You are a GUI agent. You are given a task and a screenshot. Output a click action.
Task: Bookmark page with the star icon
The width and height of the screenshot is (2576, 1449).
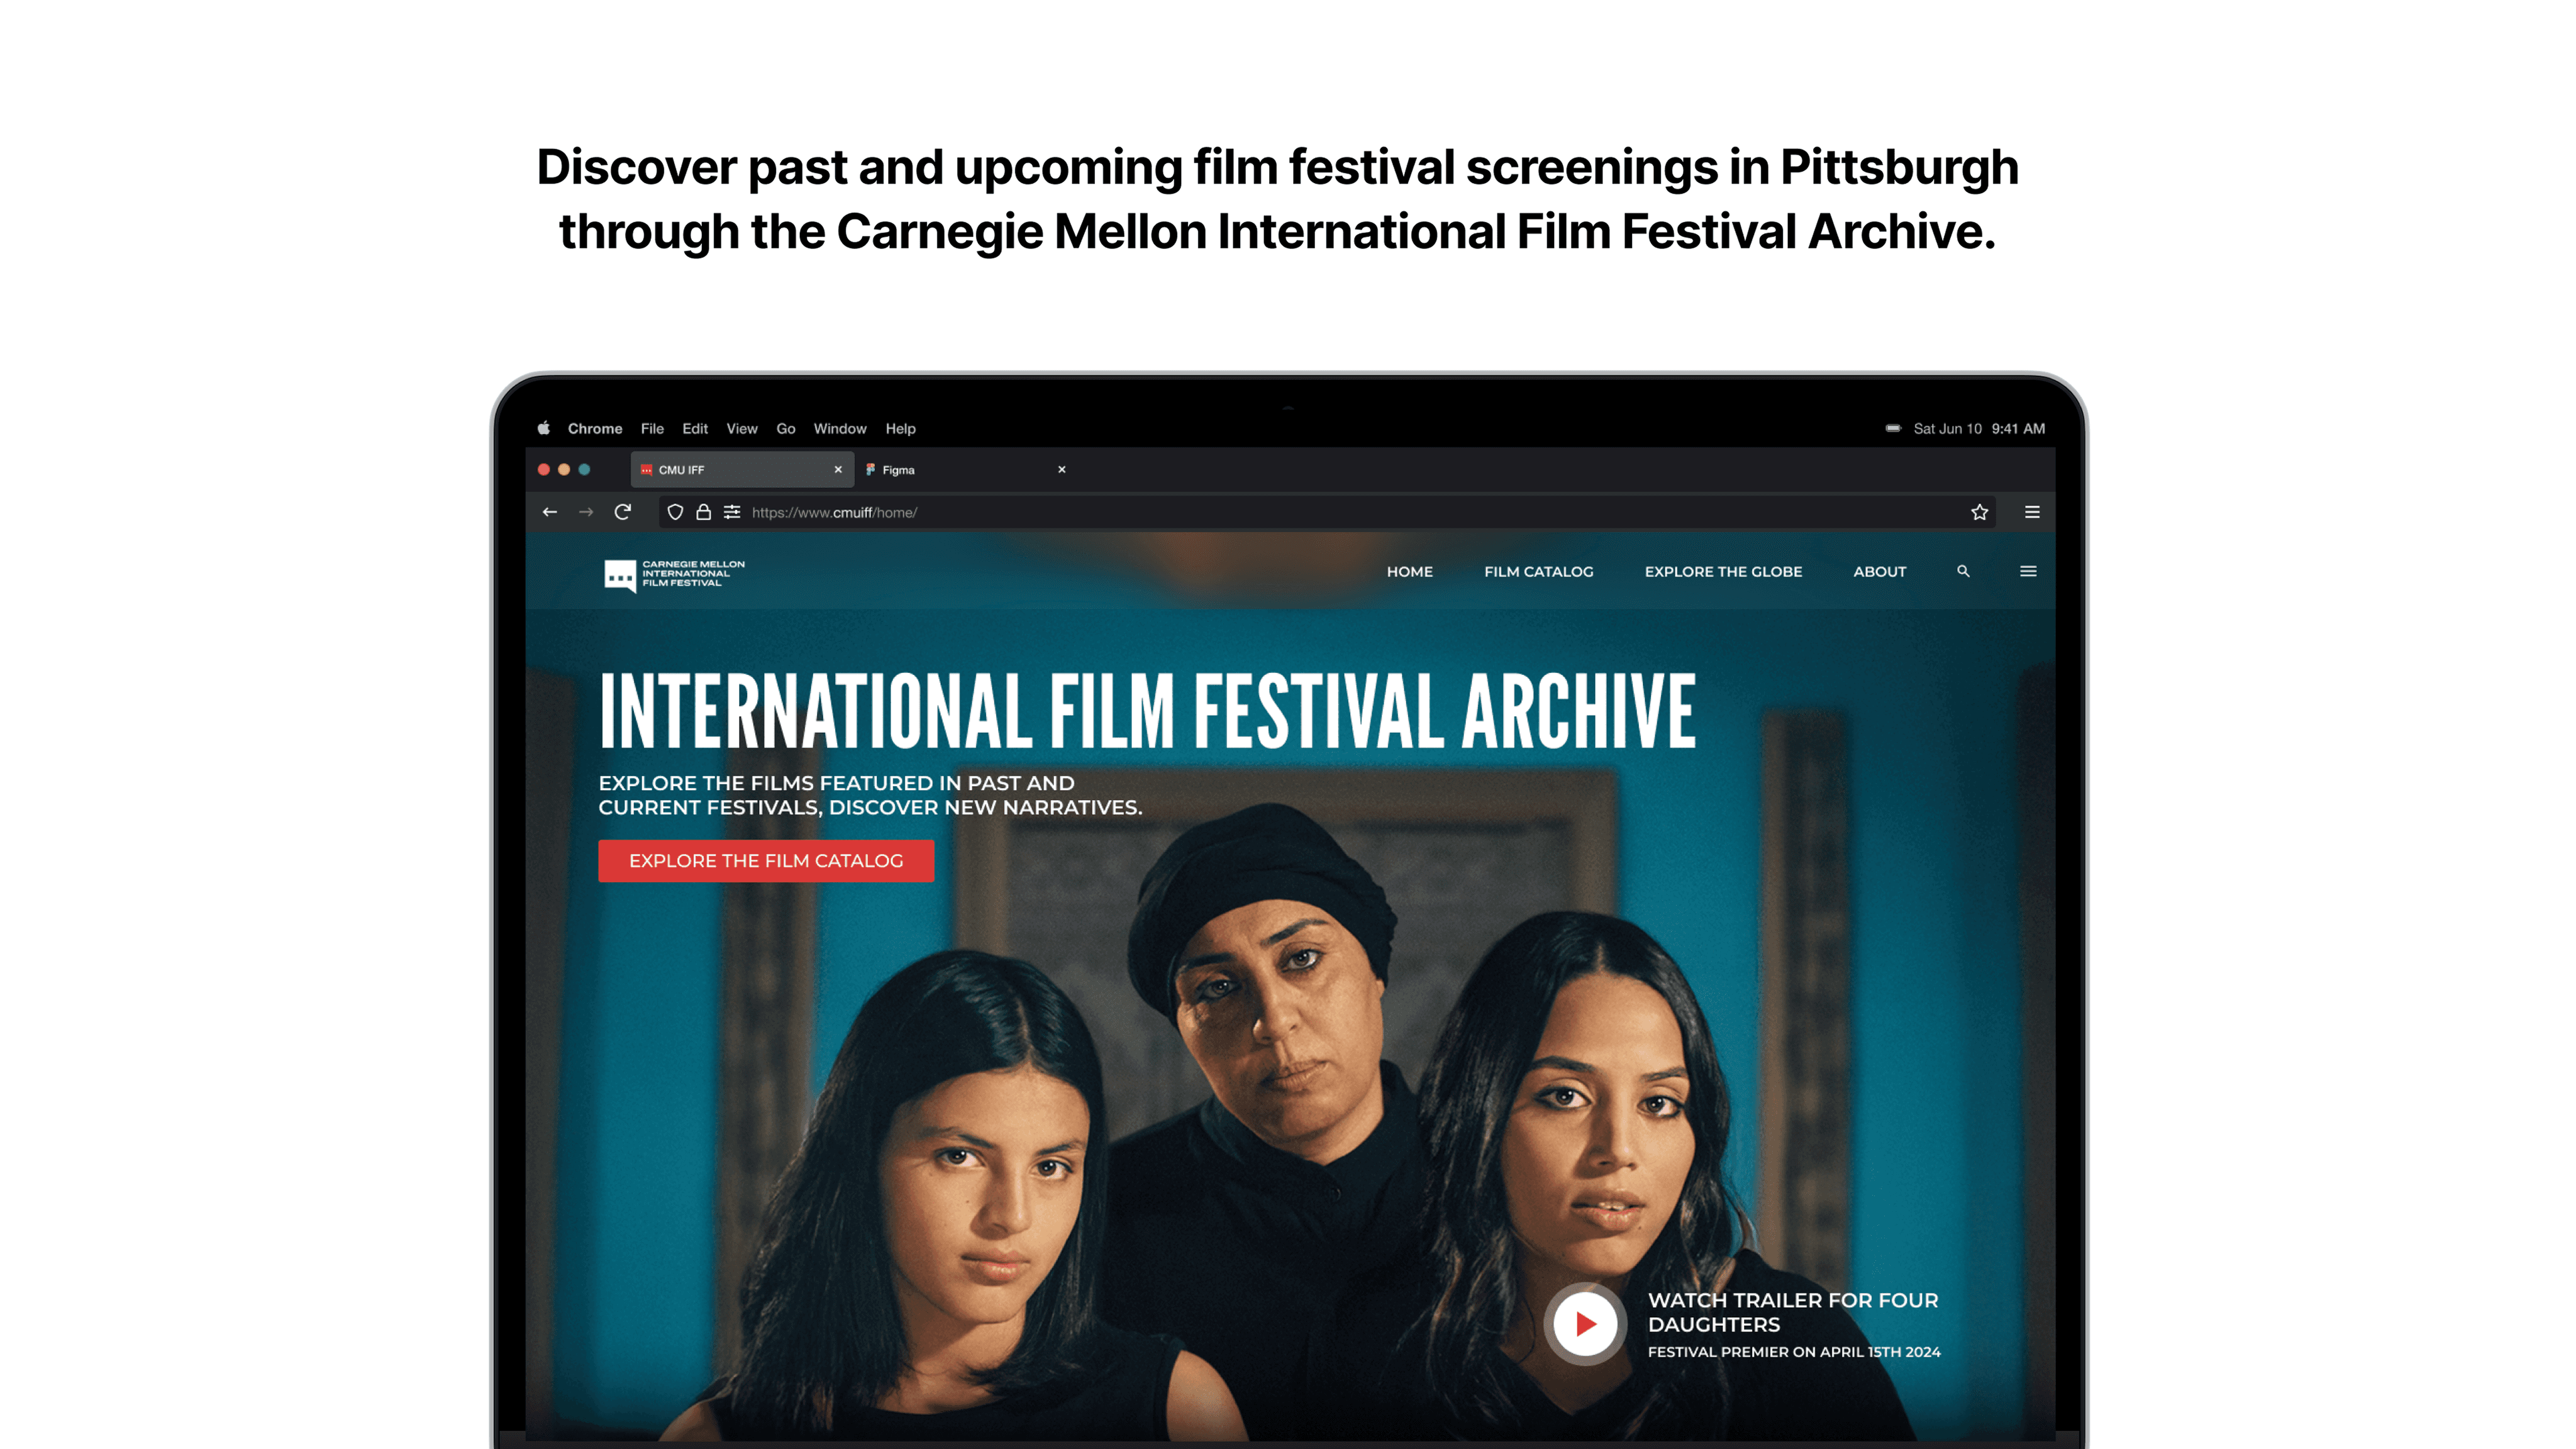pos(1979,512)
